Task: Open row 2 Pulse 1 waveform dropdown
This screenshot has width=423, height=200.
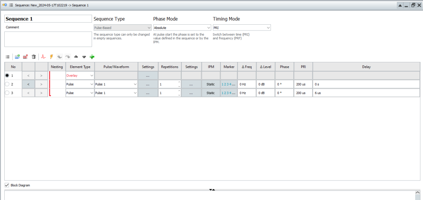Action: point(135,84)
